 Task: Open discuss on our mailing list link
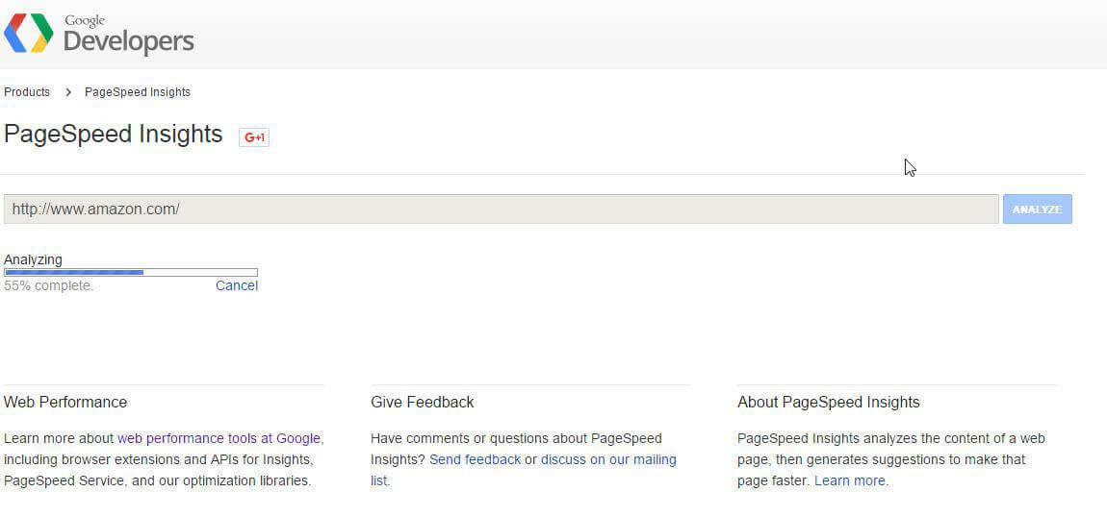524,470
